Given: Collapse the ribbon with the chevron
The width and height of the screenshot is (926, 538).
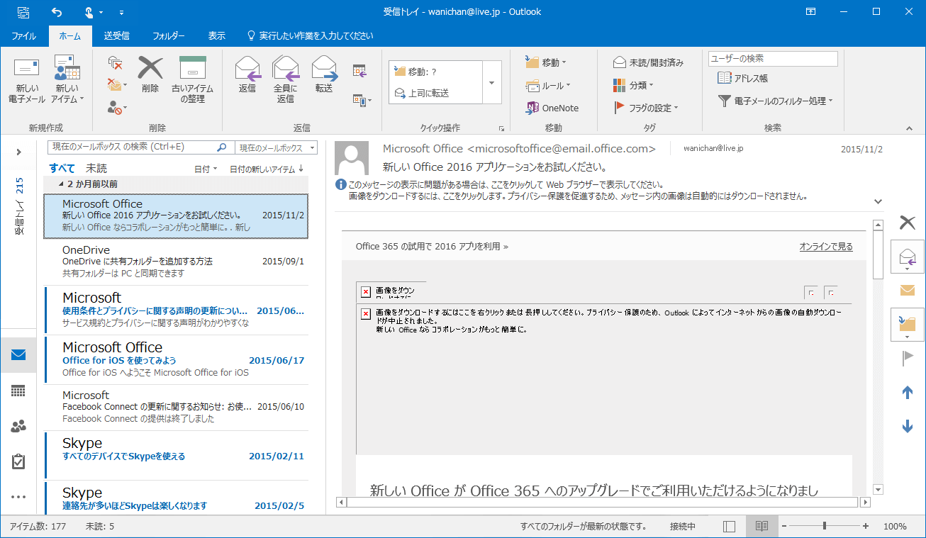Looking at the screenshot, I should [910, 128].
